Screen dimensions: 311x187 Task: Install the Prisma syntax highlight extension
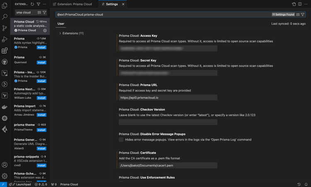(41, 47)
